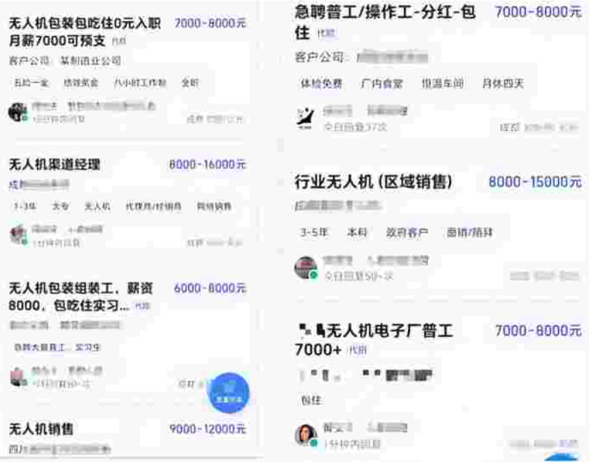Tap the 月休四天 benefit tag
Screen dimensions: 589x462
click(x=503, y=84)
